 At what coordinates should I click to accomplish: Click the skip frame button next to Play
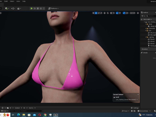coord(35,8)
